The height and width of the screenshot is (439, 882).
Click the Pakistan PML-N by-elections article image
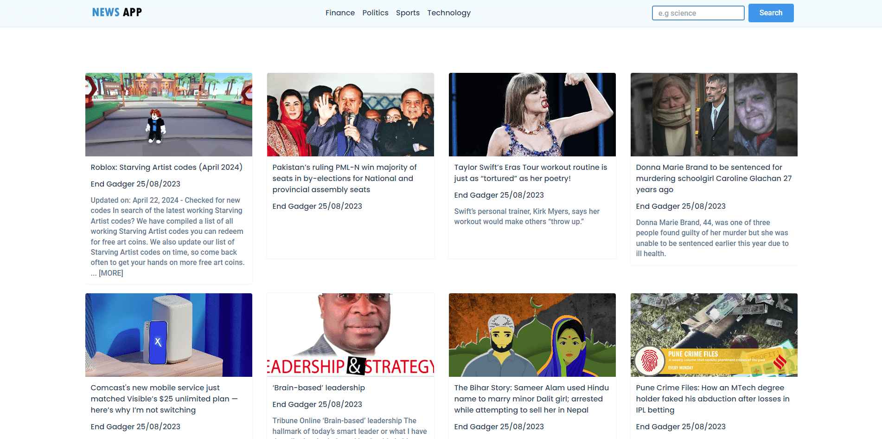pyautogui.click(x=350, y=114)
